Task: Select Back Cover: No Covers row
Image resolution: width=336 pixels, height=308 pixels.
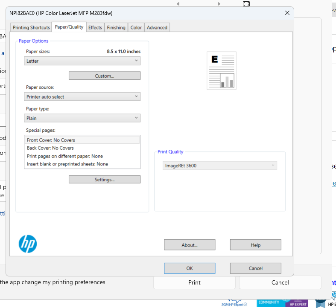Action: tap(82, 148)
